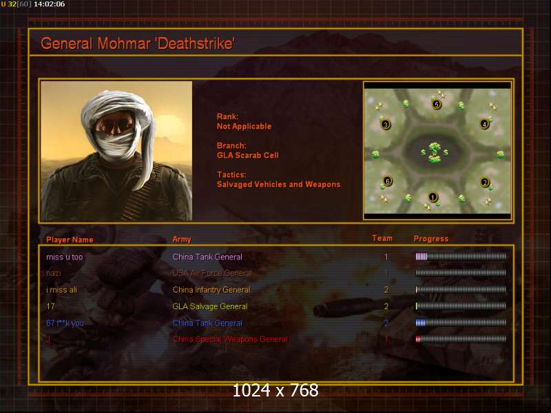Click 'China Infantry General' army entry

[211, 290]
